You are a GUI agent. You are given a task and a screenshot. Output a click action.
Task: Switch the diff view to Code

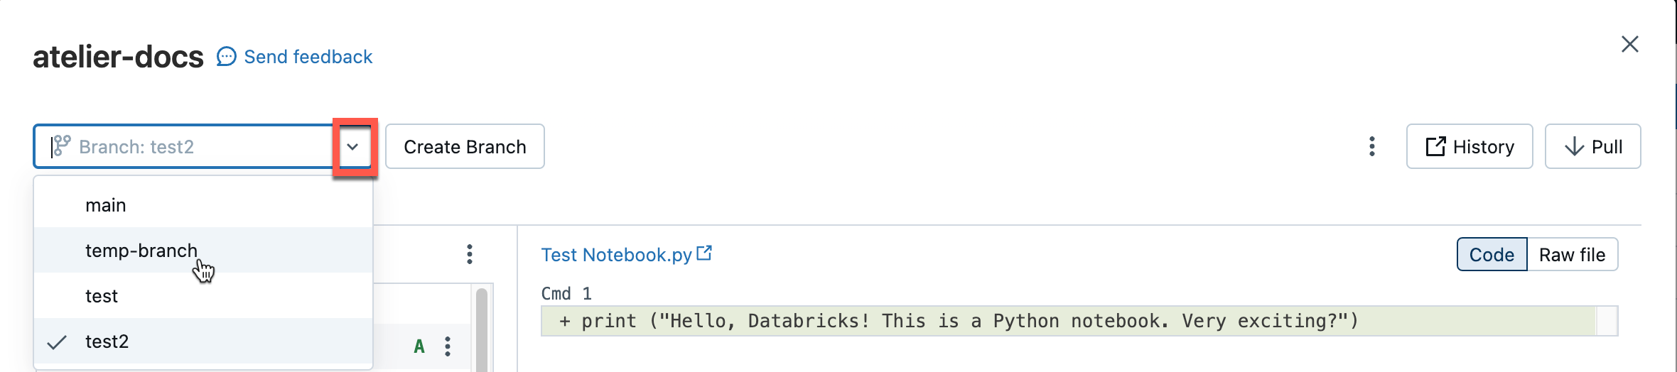(x=1492, y=255)
